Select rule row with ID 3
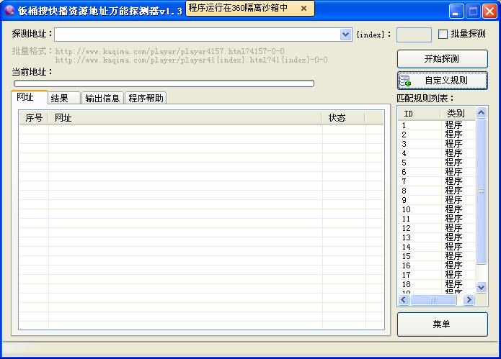Screen dimensions: 501x359 pyautogui.click(x=437, y=144)
